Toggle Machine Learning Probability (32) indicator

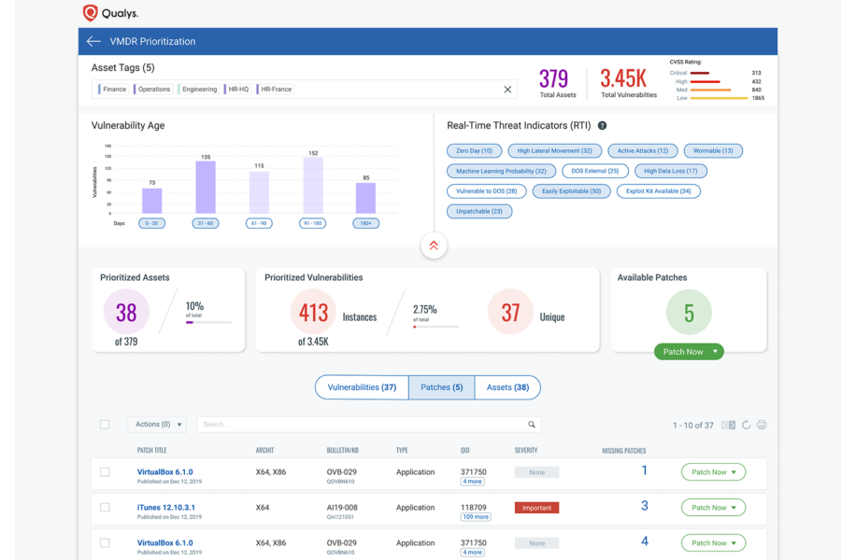(501, 171)
